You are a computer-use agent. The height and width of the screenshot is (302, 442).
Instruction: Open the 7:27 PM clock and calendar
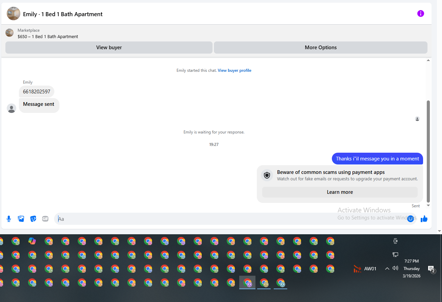coord(412,269)
